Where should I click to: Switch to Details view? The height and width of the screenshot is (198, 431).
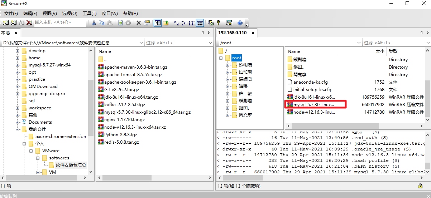[x=200, y=23]
